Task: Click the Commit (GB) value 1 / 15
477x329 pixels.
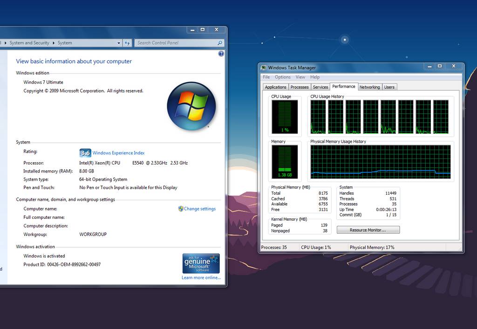Action: 391,215
